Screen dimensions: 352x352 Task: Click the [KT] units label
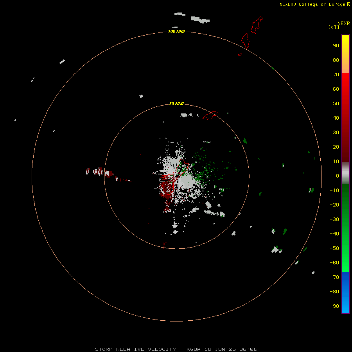coord(334,27)
